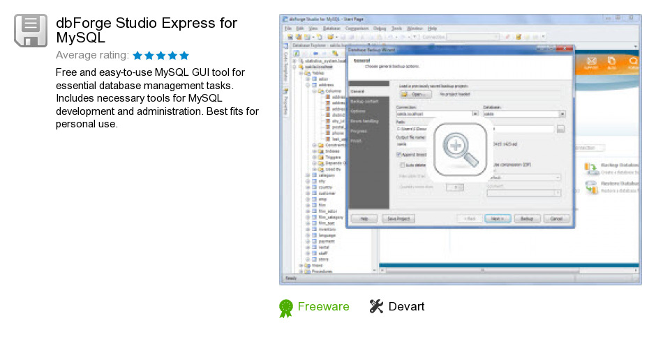Viewport: 656px width, 339px height.
Task: Click the floppy disk software icon
Action: tap(31, 31)
